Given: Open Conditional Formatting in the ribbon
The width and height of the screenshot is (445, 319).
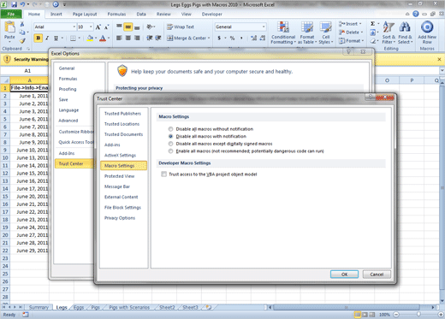Looking at the screenshot, I should [283, 32].
